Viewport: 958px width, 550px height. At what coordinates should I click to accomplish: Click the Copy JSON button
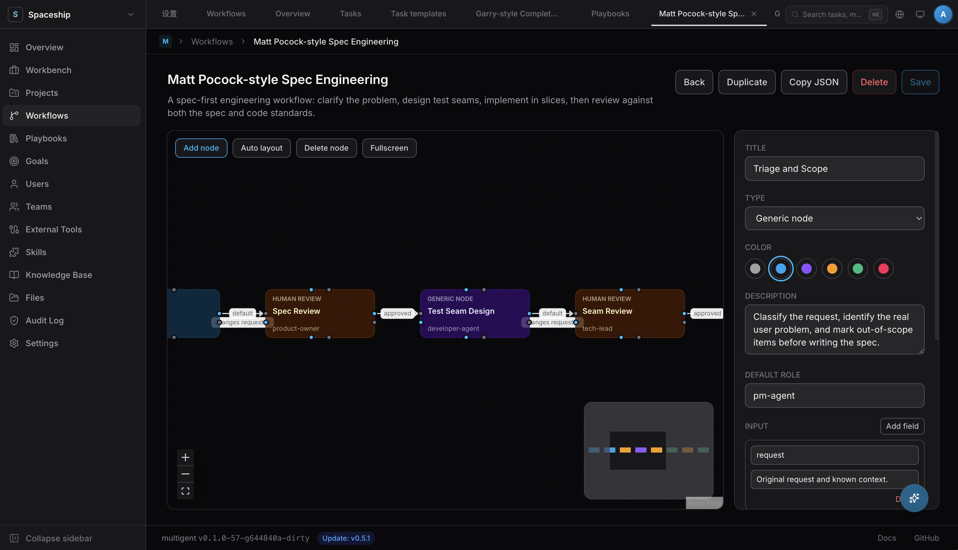pyautogui.click(x=814, y=82)
